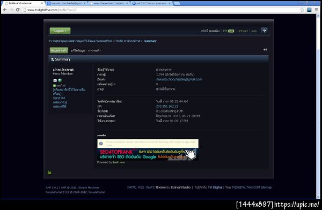
Task: Close the www.thaiseoboard.com tab
Action: 127,3
